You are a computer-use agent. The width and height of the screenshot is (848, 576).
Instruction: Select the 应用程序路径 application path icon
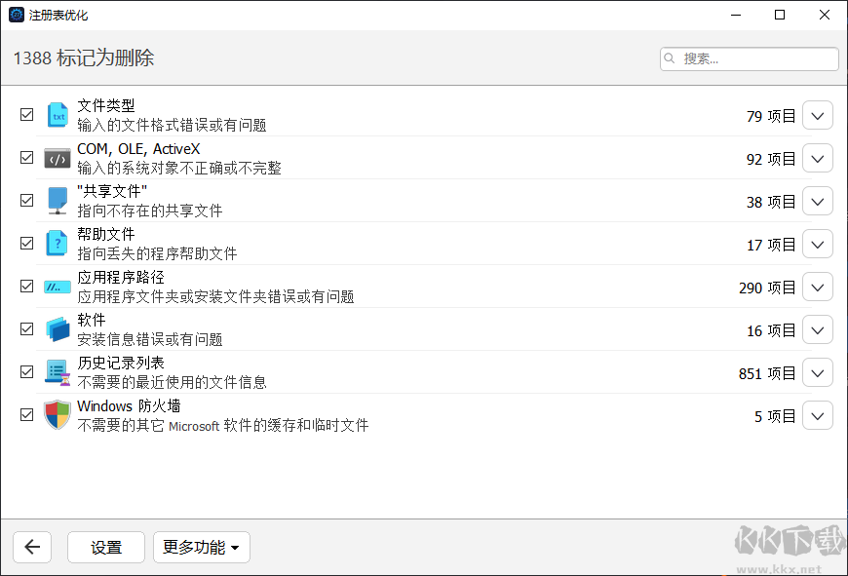point(58,286)
